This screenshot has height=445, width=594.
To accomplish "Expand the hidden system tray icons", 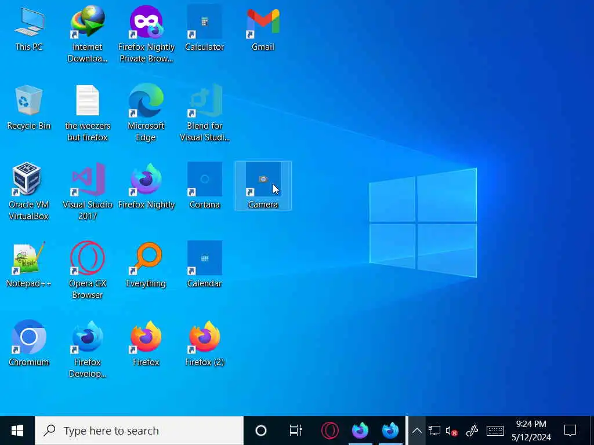I will point(416,431).
